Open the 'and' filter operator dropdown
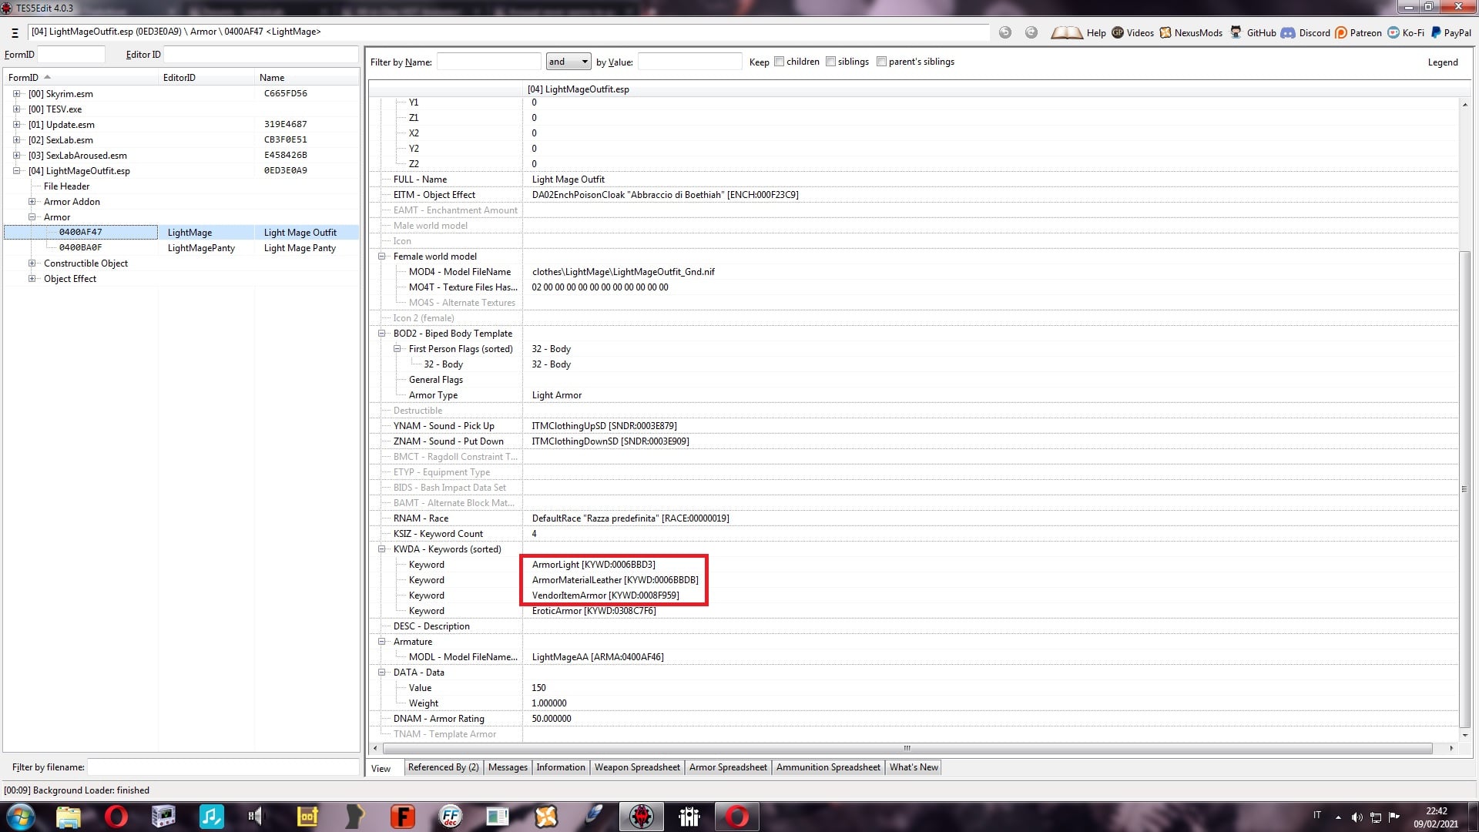Screen dimensions: 1479x832 [568, 62]
